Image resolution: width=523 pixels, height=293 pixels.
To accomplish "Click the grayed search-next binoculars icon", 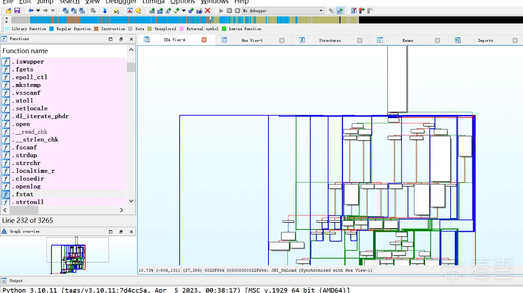I will [x=93, y=10].
